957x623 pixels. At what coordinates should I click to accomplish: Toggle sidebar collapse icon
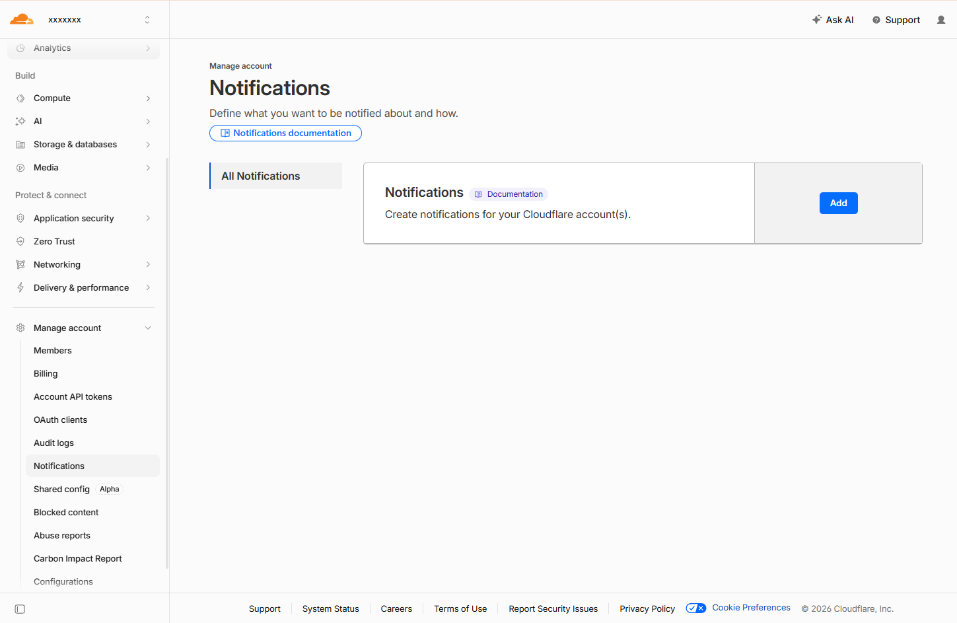[x=20, y=609]
